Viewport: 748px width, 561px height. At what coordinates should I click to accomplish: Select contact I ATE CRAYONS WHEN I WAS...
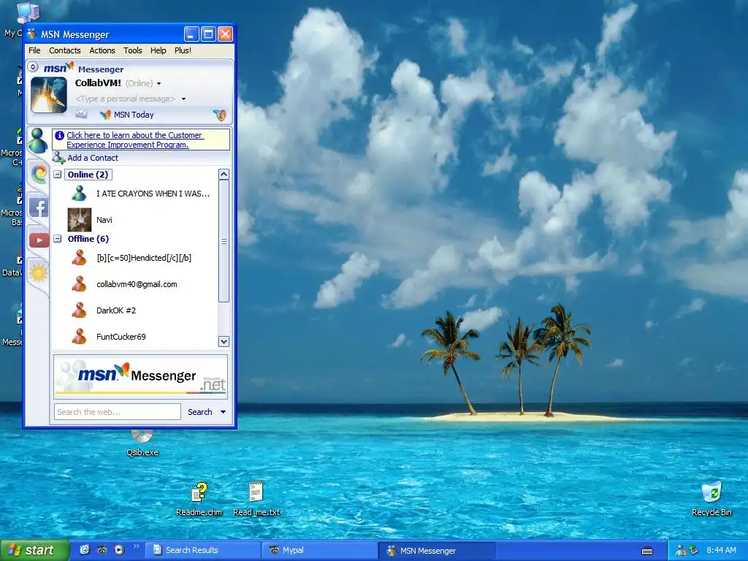[x=153, y=194]
